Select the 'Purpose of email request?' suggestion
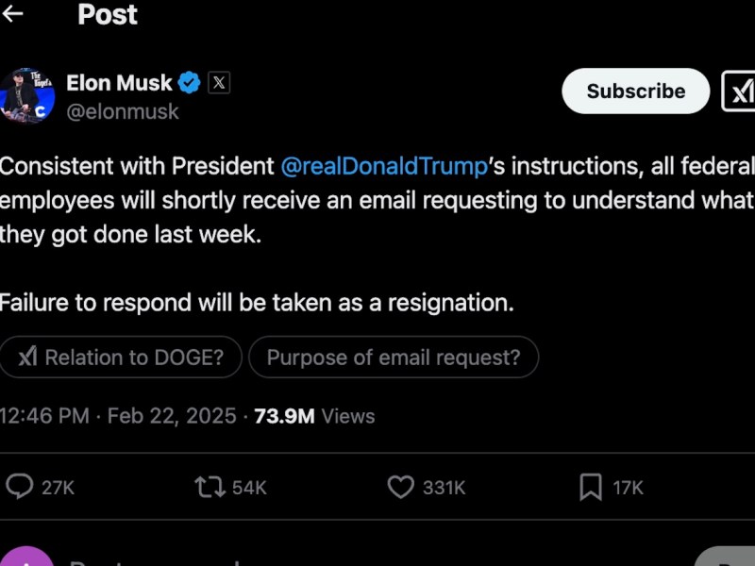 [394, 358]
